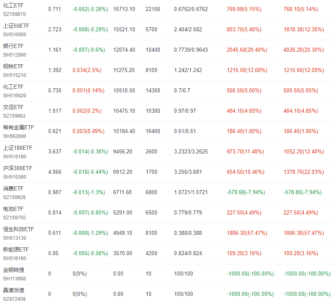The width and height of the screenshot is (335, 304).
Task: Select 晶澳发债 bond name
Action: [x=13, y=290]
